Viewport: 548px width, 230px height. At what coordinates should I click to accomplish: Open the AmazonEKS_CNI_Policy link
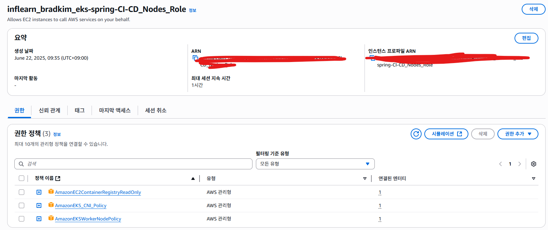(x=81, y=205)
